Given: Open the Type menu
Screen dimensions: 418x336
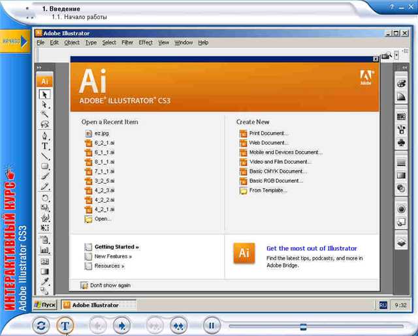Looking at the screenshot, I should [91, 42].
